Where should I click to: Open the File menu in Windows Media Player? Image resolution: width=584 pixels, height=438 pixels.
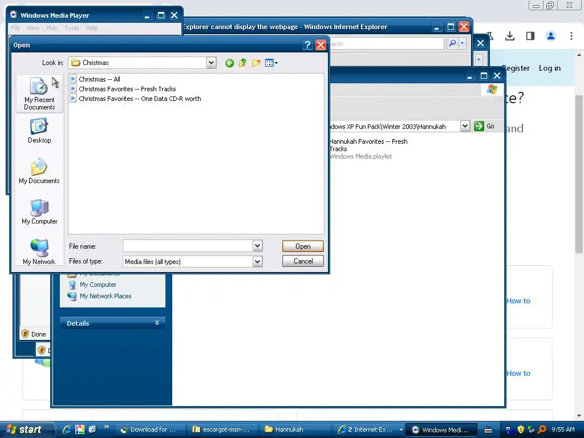pyautogui.click(x=15, y=28)
